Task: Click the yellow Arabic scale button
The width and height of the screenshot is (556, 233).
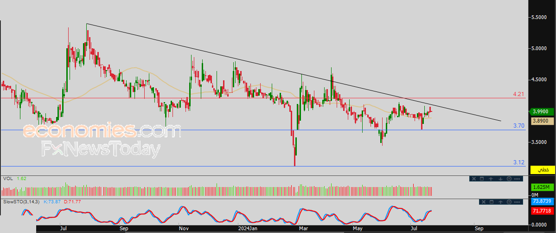Action: point(543,170)
